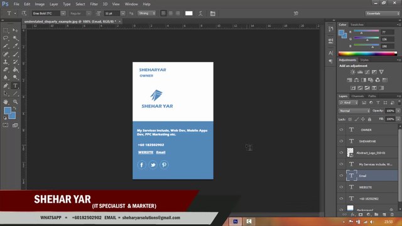This screenshot has height=226, width=402.
Task: Select the Clone Stamp tool
Action: 6,62
